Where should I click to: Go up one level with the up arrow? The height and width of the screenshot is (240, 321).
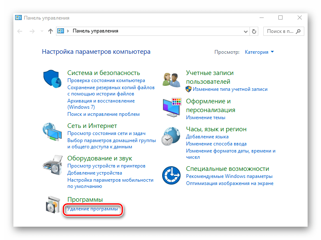[x=50, y=31]
